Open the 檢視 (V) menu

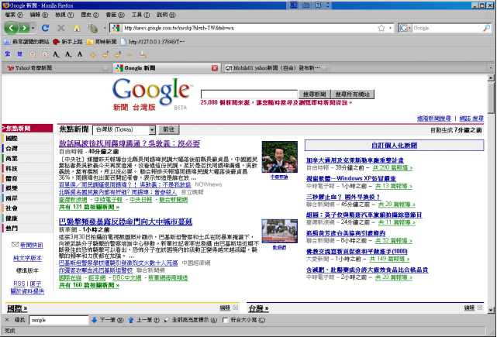pyautogui.click(x=64, y=15)
